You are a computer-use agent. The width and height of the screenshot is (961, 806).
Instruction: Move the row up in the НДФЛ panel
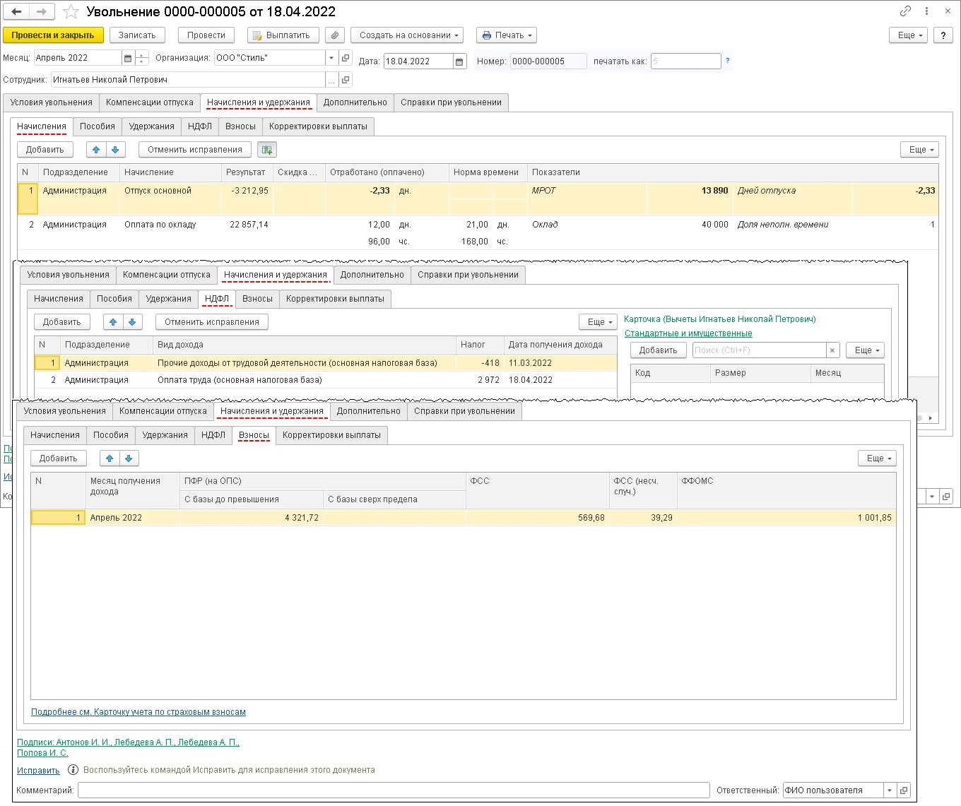click(x=113, y=322)
